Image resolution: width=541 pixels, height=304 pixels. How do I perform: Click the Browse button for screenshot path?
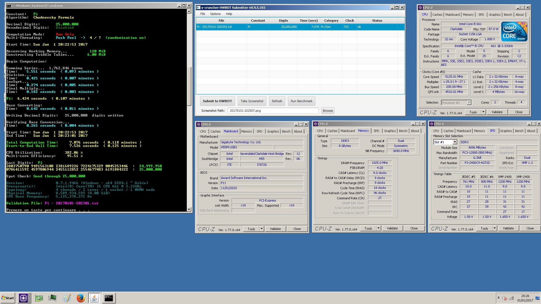328,111
